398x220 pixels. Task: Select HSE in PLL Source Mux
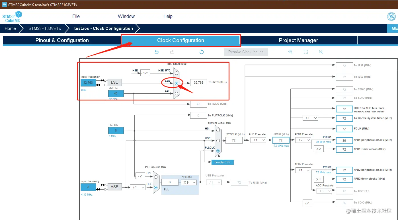click(156, 187)
